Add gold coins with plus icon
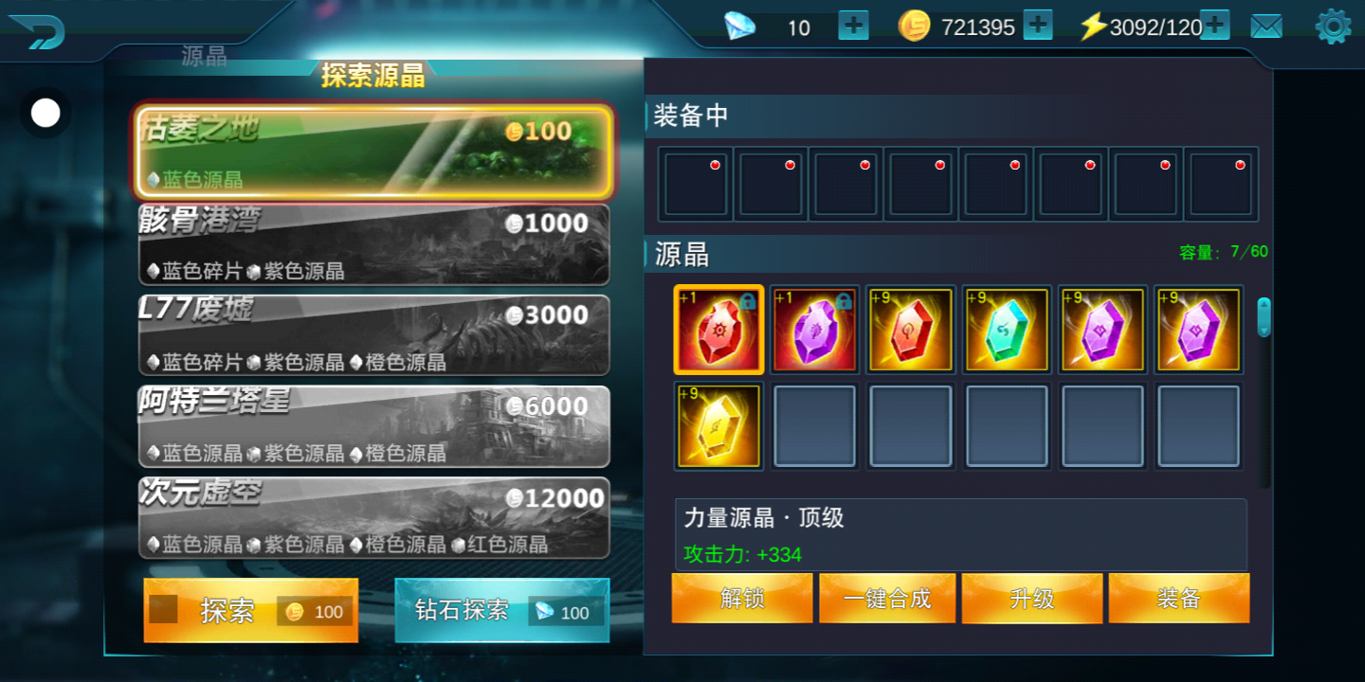1365x682 pixels. 1038,26
